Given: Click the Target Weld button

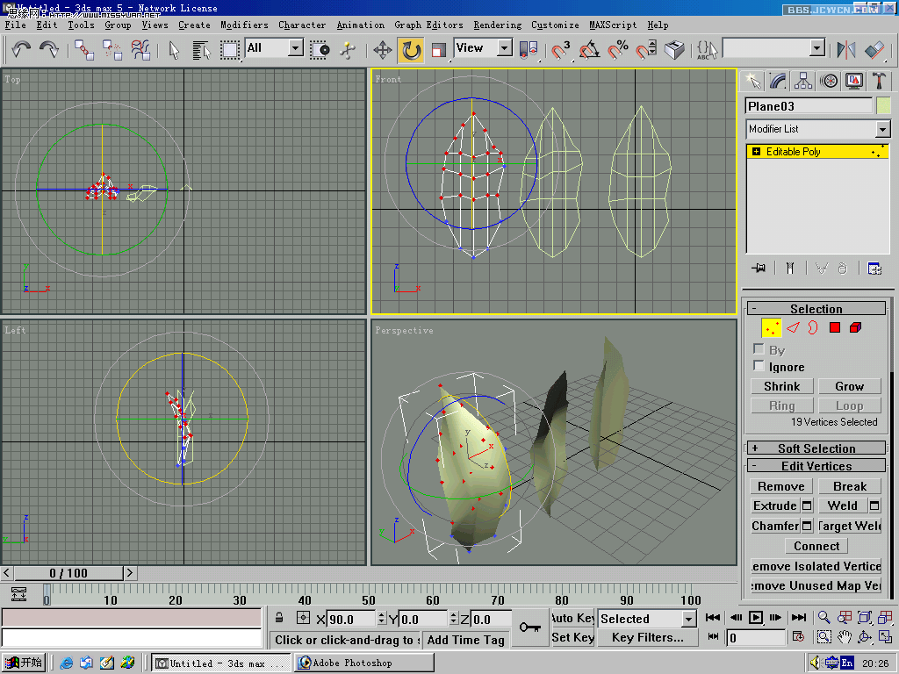Looking at the screenshot, I should 850,527.
